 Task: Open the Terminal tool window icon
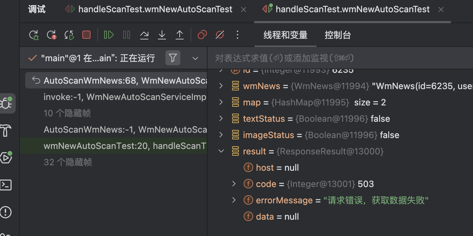tap(6, 185)
